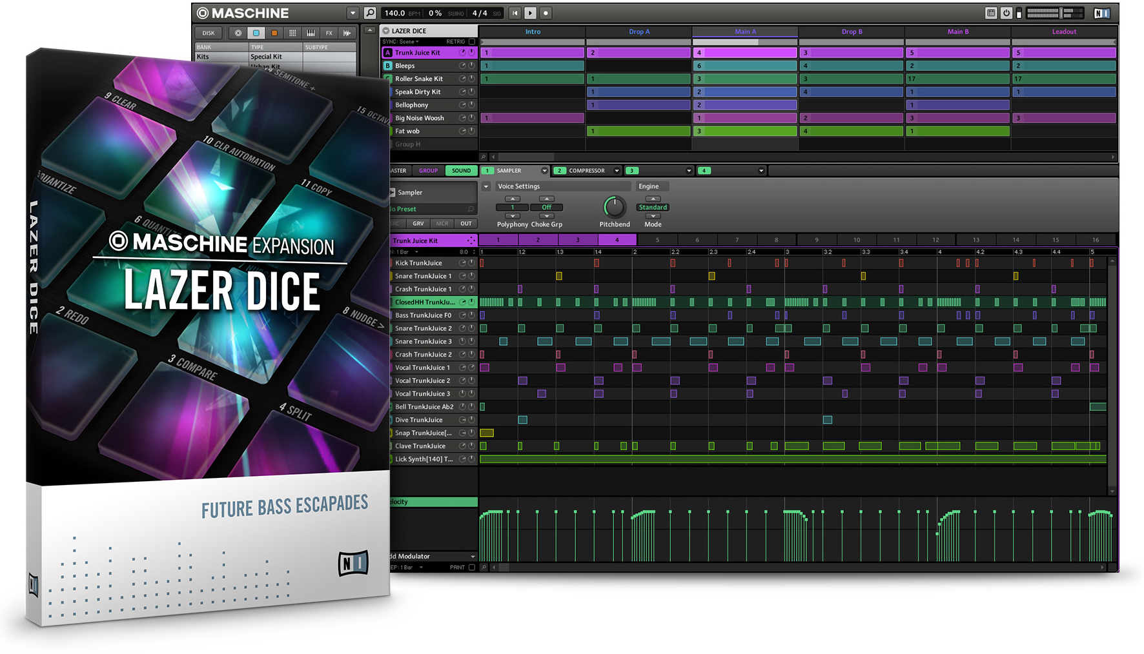Switch to the SOUND channel tab
The height and width of the screenshot is (654, 1144).
click(x=461, y=171)
